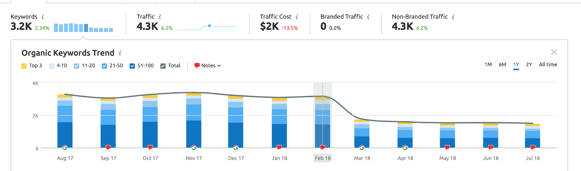Click the Keywords mini bar chart

[84, 28]
